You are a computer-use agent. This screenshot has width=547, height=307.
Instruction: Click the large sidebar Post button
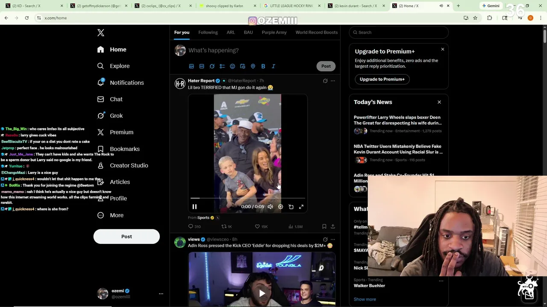point(126,237)
